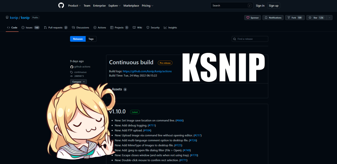Image resolution: width=337 pixels, height=164 pixels.
Task: Open the Actions tab
Action: 100,27
